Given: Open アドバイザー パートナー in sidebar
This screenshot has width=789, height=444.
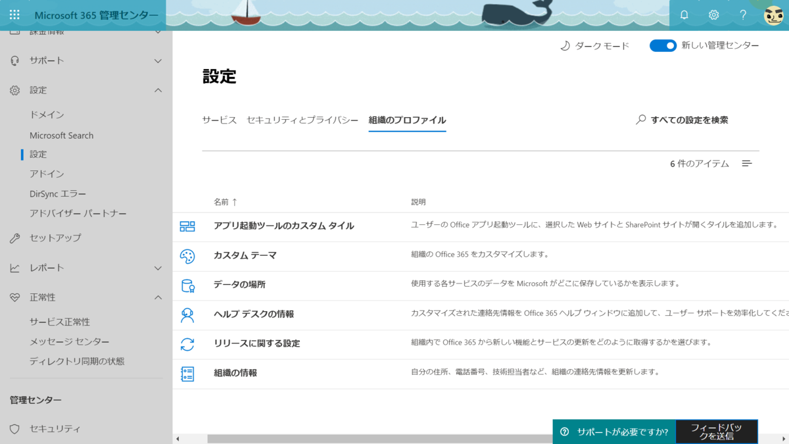Looking at the screenshot, I should [78, 214].
